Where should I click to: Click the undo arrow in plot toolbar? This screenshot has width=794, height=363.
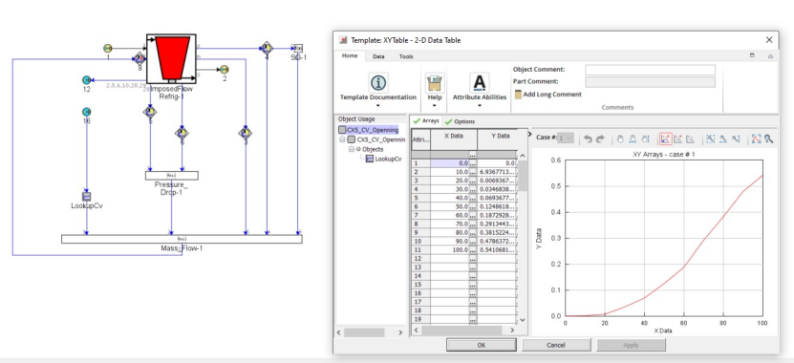pyautogui.click(x=588, y=139)
